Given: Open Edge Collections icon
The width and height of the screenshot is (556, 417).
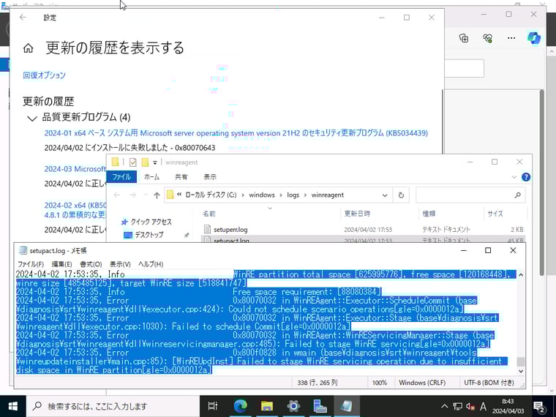Looking at the screenshot, I should pyautogui.click(x=464, y=38).
